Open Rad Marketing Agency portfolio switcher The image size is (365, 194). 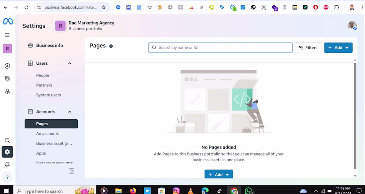pyautogui.click(x=85, y=26)
